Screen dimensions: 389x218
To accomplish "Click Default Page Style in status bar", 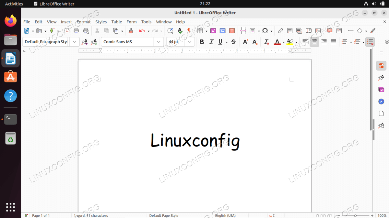I will click(164, 215).
